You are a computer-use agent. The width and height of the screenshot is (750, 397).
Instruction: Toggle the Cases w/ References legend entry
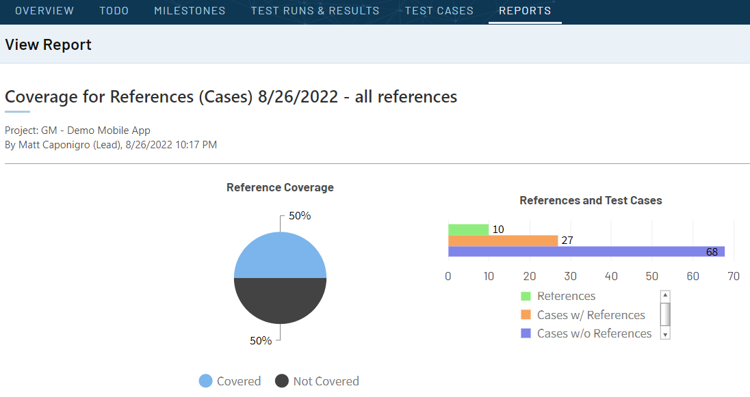[x=590, y=315]
